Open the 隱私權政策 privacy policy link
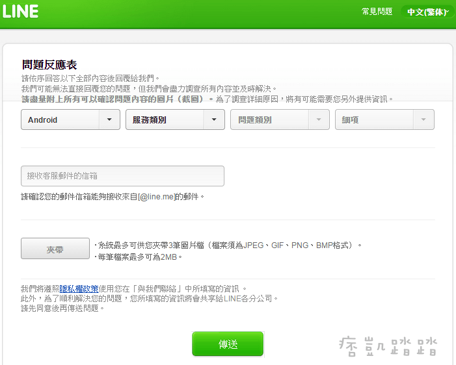The height and width of the screenshot is (365, 456). 79,288
